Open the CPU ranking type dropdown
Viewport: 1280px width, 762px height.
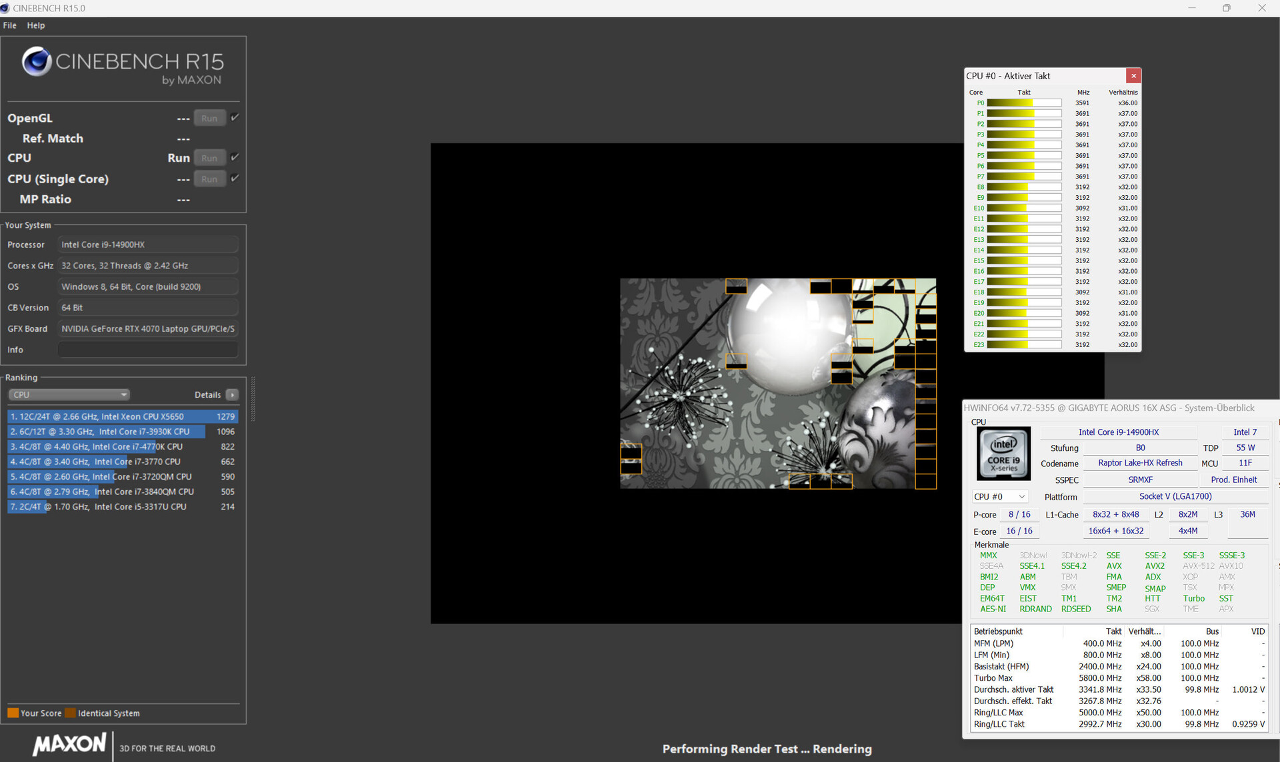coord(69,395)
